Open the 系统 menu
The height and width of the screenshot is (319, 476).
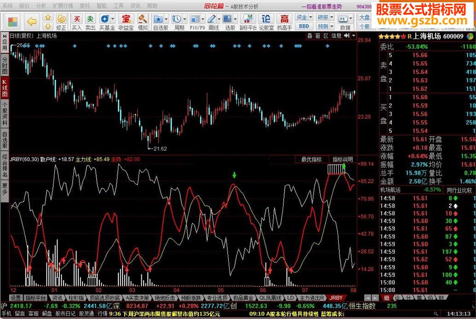[x=7, y=6]
